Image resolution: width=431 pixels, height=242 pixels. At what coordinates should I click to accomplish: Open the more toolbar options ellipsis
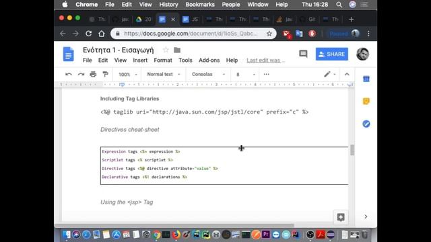(x=267, y=74)
